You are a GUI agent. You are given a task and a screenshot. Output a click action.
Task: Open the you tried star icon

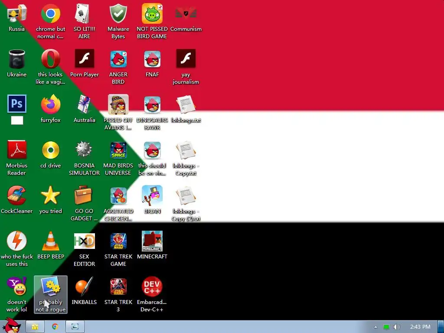click(50, 196)
